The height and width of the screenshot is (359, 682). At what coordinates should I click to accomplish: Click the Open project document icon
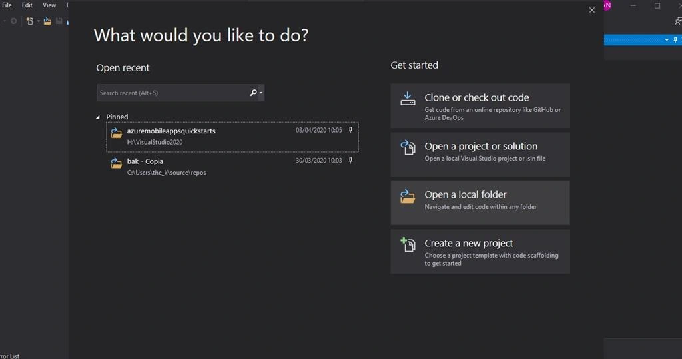point(408,147)
